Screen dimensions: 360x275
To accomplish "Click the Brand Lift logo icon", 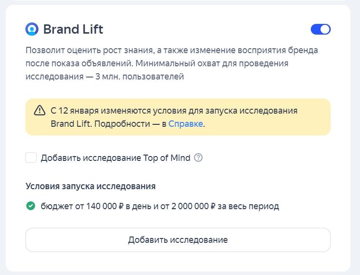I will point(32,29).
